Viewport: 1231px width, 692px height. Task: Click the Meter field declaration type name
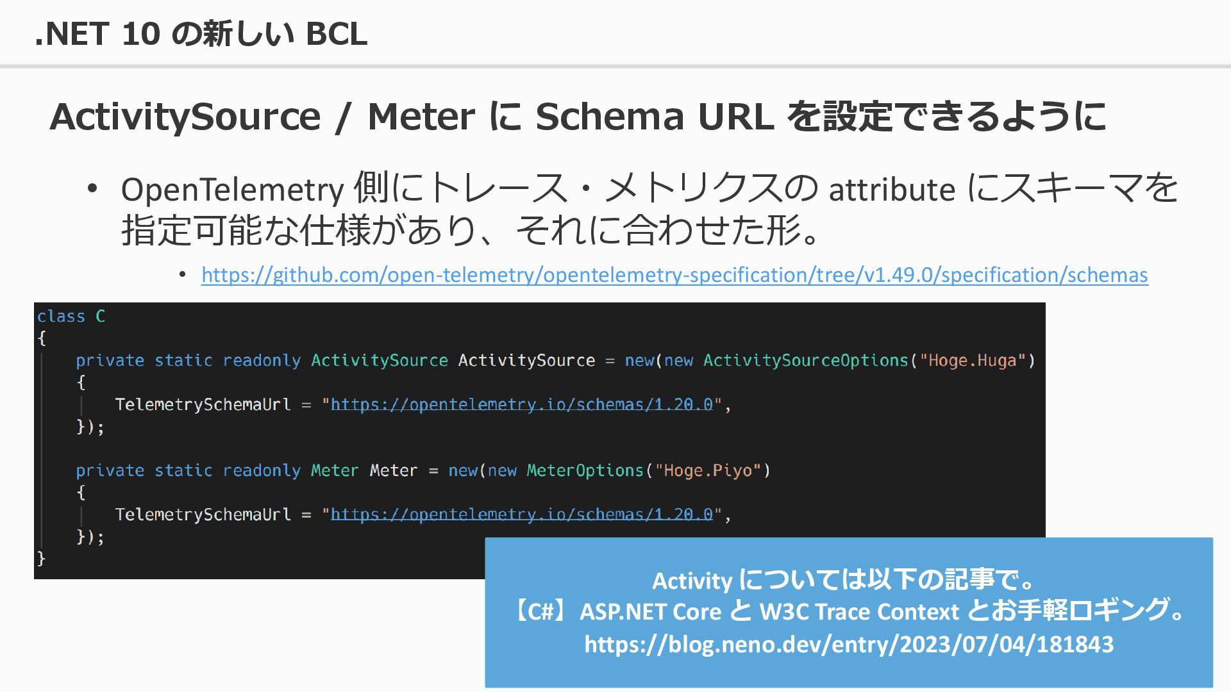pos(335,470)
